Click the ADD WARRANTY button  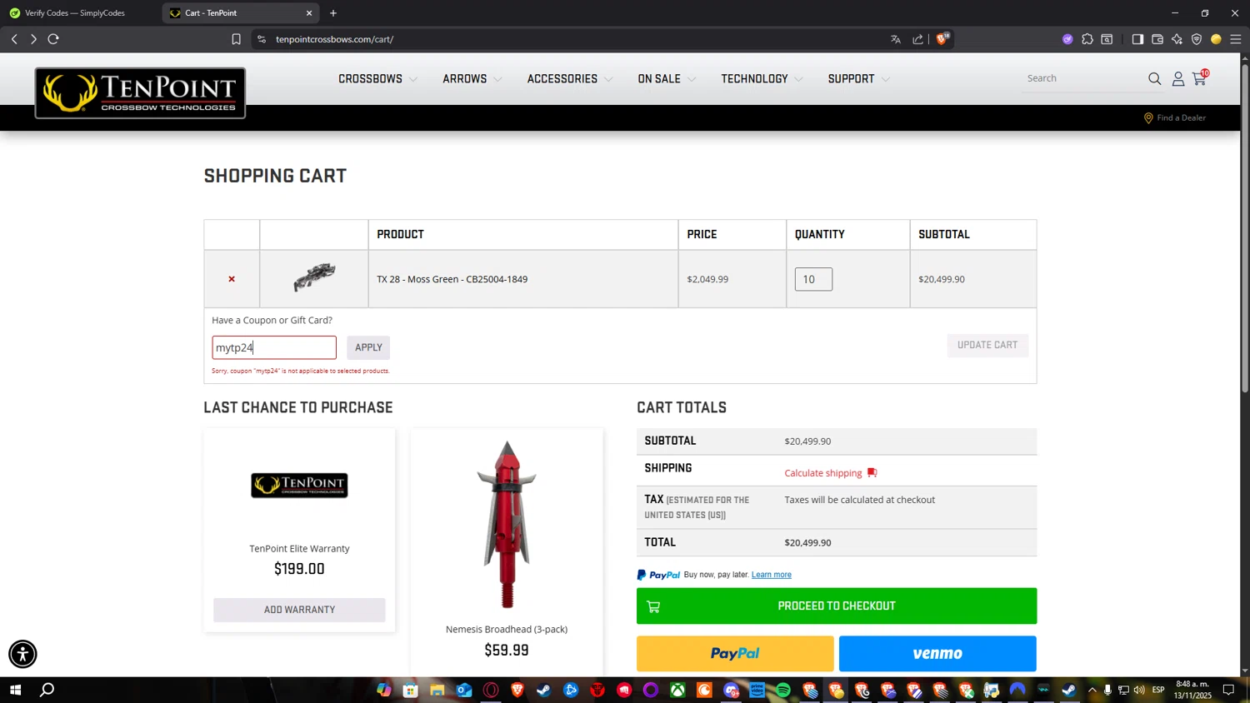(x=299, y=610)
